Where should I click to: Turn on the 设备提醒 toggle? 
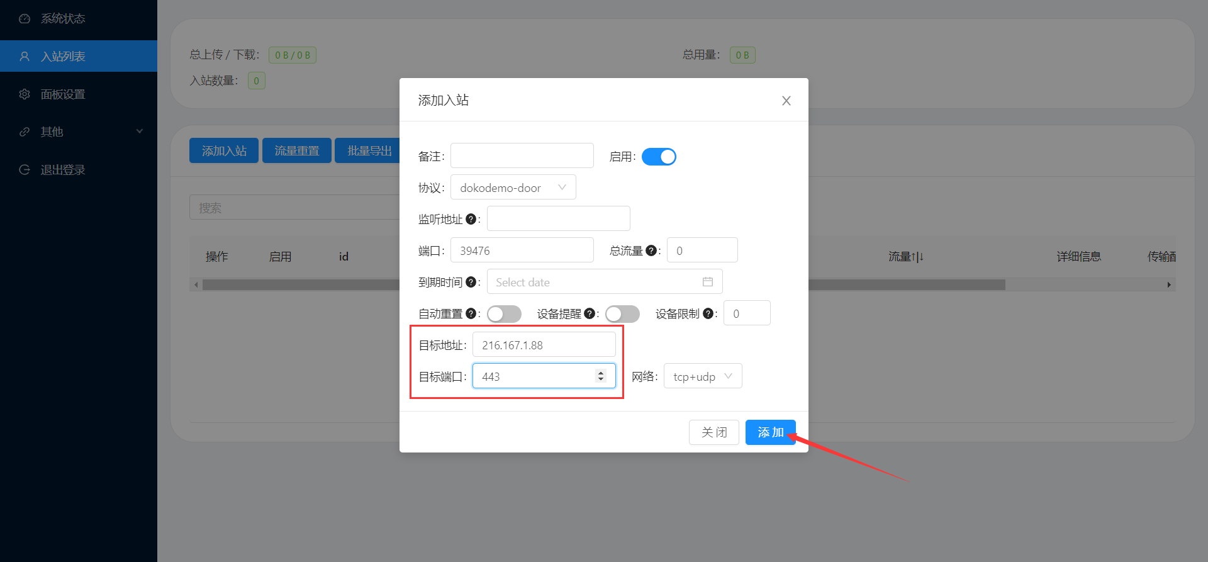[x=622, y=313]
